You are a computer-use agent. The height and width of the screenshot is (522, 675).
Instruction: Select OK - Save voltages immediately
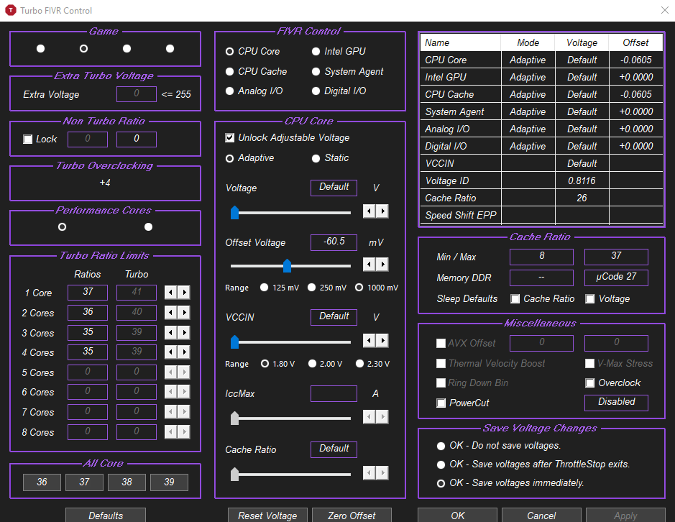[441, 484]
